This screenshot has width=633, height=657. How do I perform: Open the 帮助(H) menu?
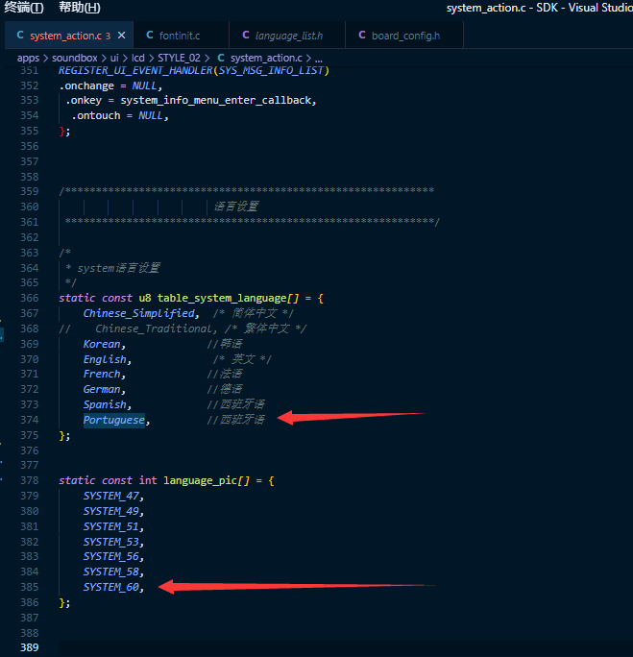coord(79,8)
